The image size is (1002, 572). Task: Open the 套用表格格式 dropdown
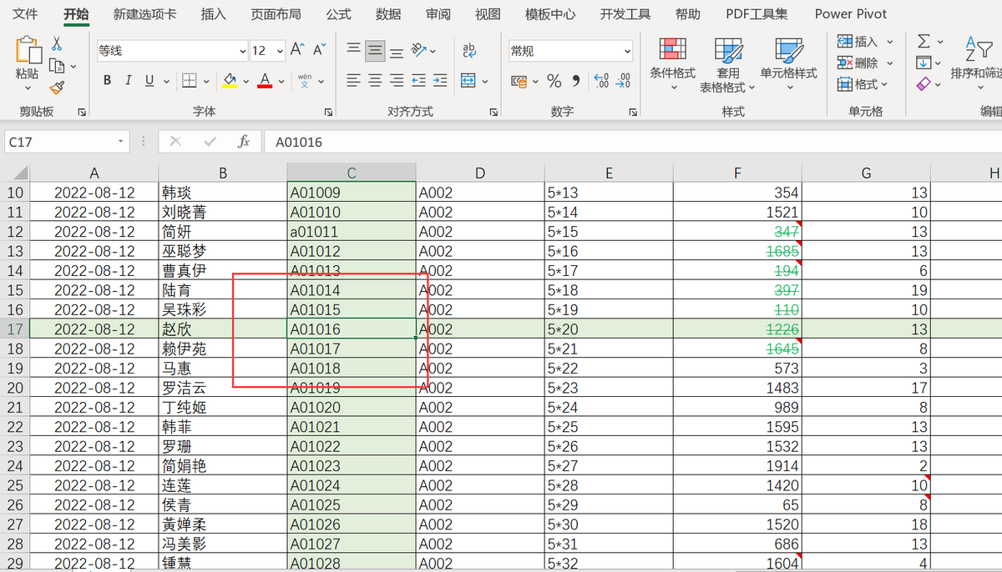(x=728, y=65)
